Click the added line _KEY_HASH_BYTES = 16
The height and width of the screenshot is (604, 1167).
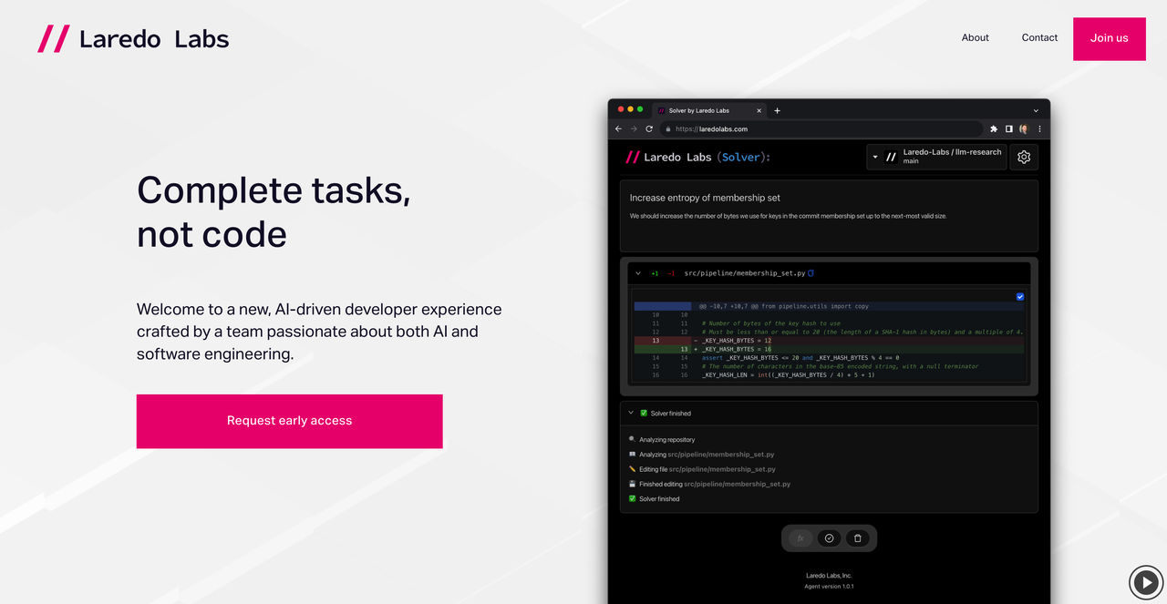pos(829,349)
